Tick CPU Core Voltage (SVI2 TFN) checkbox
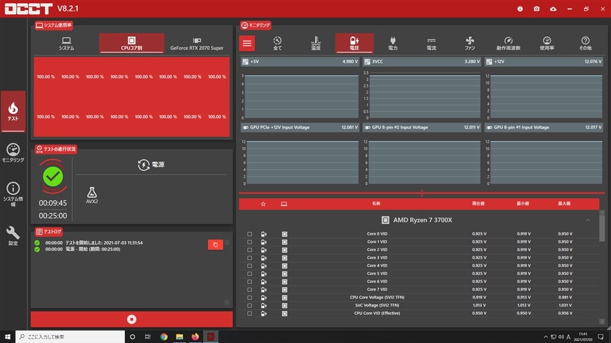The height and width of the screenshot is (343, 611). click(249, 298)
